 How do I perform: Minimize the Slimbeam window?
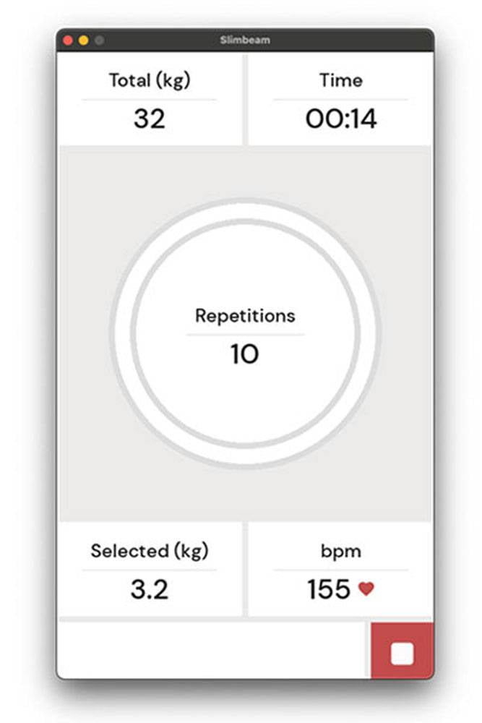coord(83,40)
